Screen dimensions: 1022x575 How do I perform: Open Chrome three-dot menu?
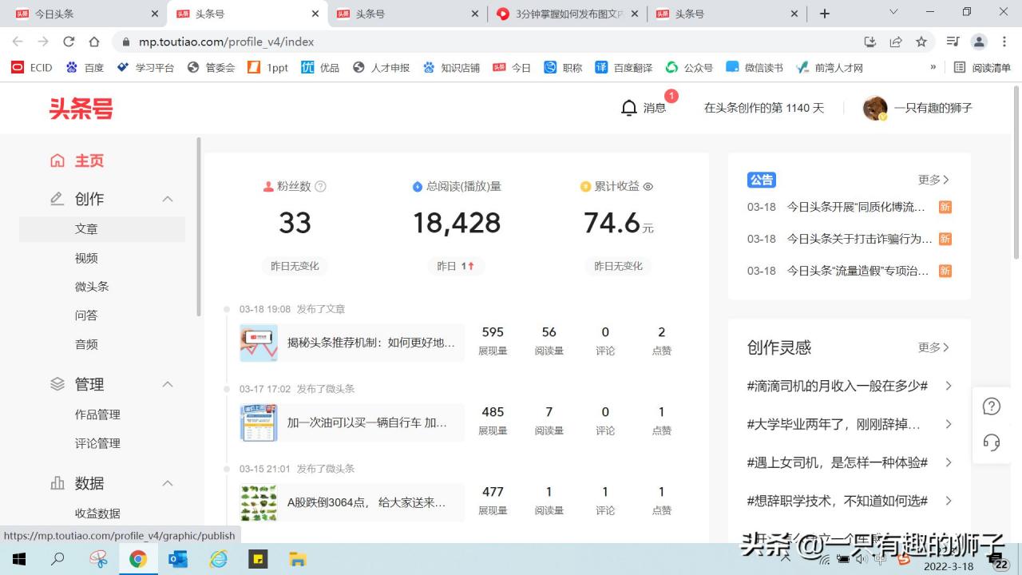tap(1004, 42)
